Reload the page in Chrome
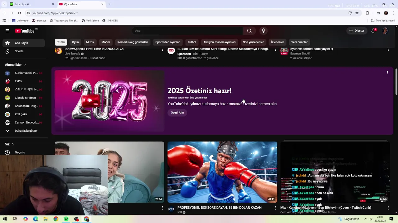 19,13
